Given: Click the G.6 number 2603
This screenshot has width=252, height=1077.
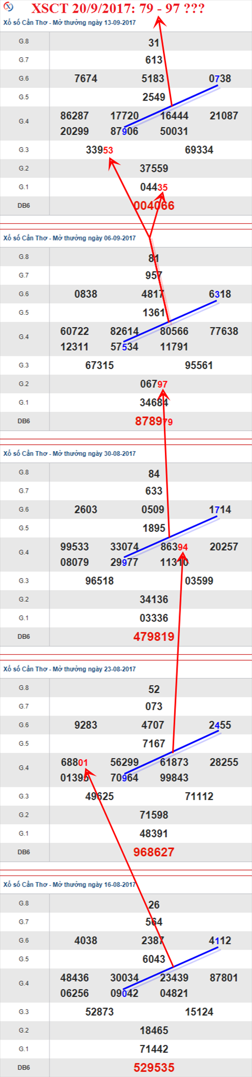Looking at the screenshot, I should (86, 510).
